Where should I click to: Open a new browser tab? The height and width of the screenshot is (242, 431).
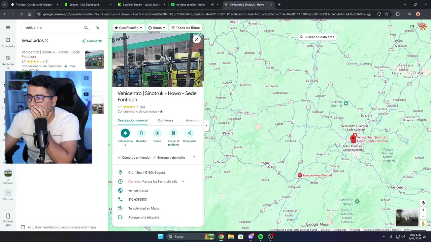[279, 5]
